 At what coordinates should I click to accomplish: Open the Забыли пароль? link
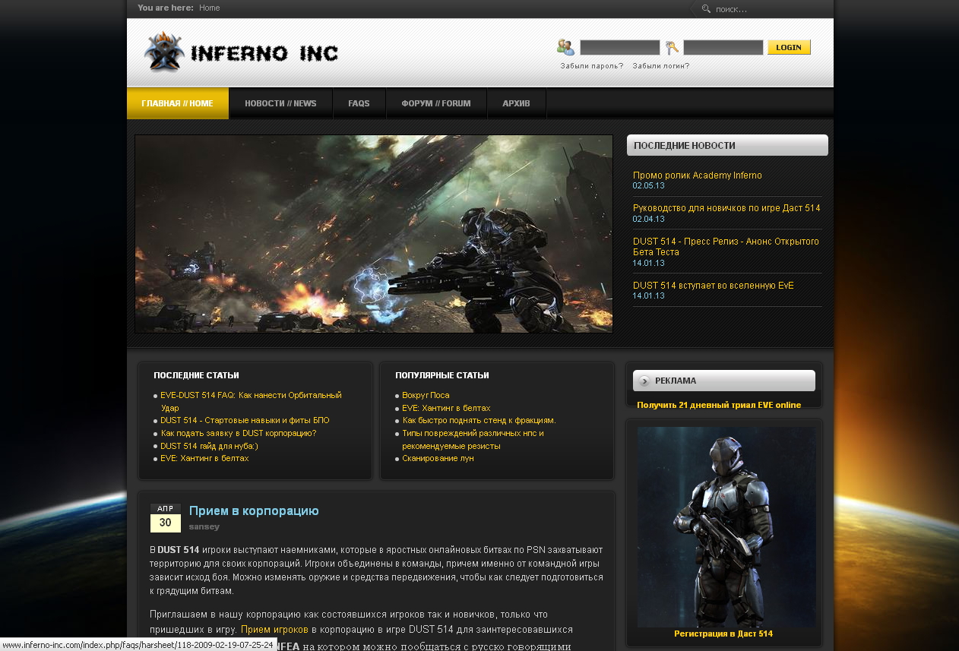[x=592, y=66]
